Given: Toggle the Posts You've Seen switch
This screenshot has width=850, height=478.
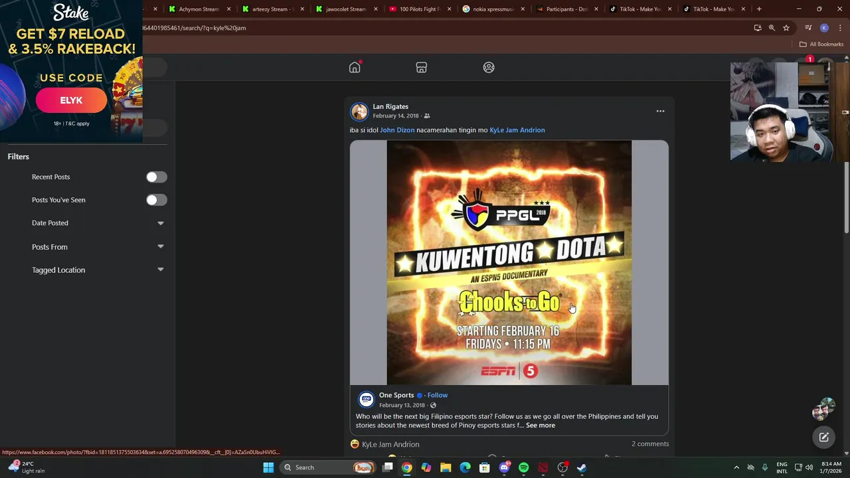Looking at the screenshot, I should 156,200.
